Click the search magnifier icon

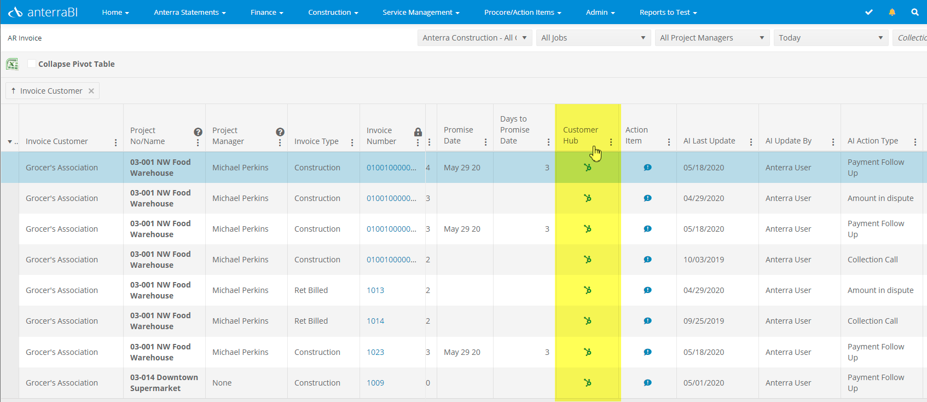[x=915, y=12]
